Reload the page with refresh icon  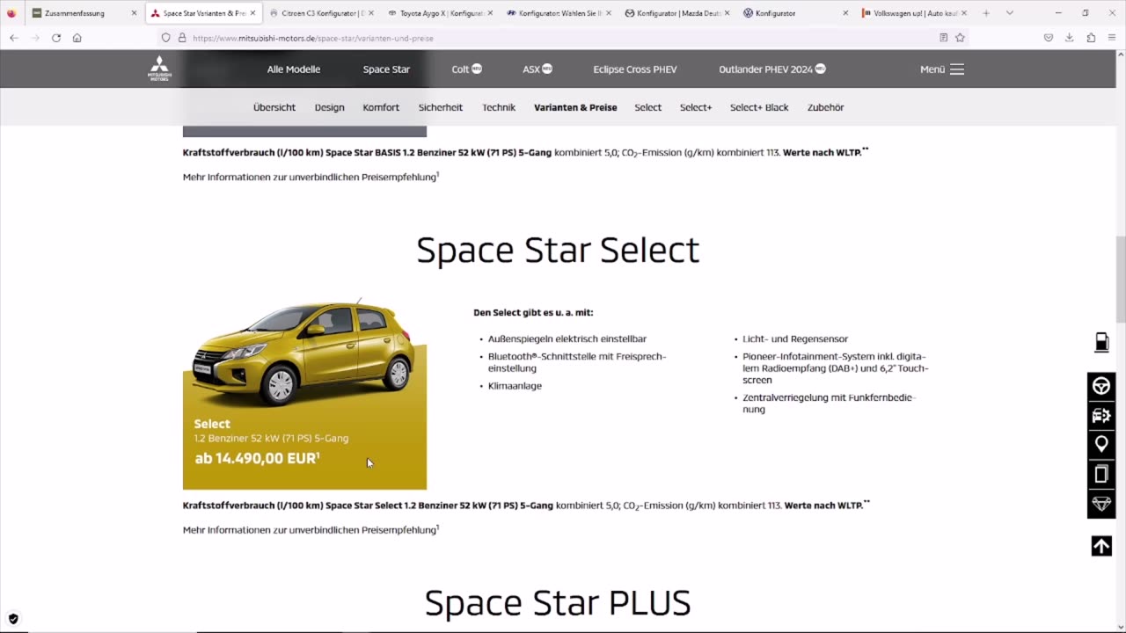[x=56, y=38]
